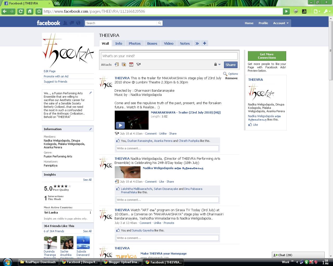Switch to RealPlayer Downloads taskbar item
The width and height of the screenshot is (333, 266).
point(39,262)
